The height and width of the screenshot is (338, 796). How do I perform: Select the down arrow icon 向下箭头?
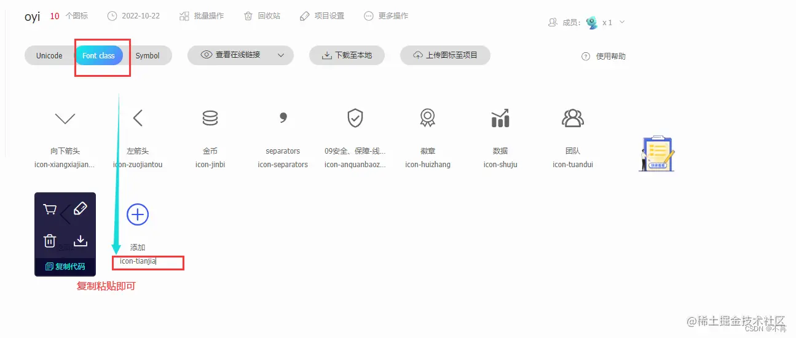(65, 119)
